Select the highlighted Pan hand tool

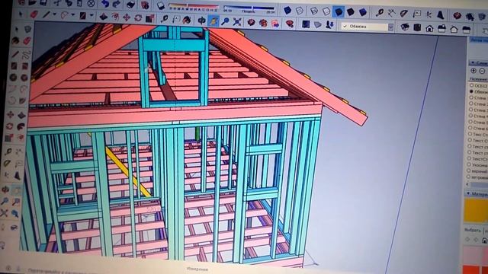click(x=213, y=21)
